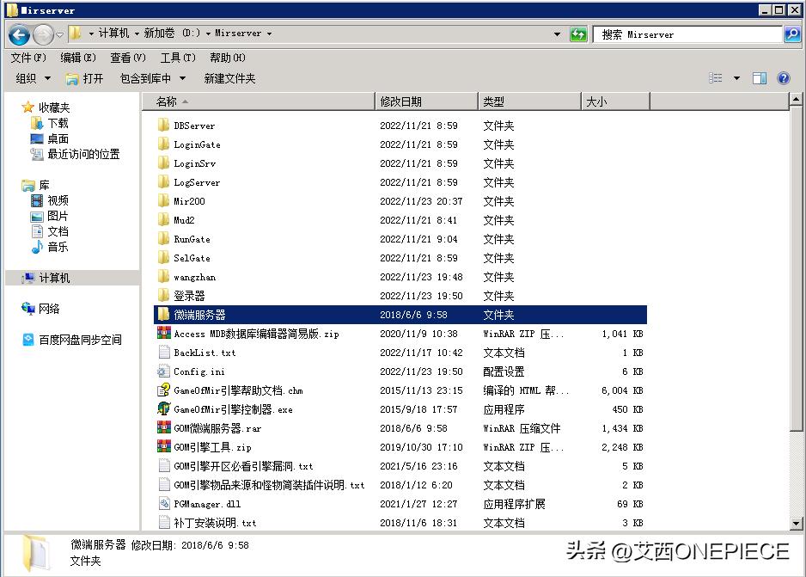The width and height of the screenshot is (806, 577).
Task: Open the 查看 menu
Action: 125,58
